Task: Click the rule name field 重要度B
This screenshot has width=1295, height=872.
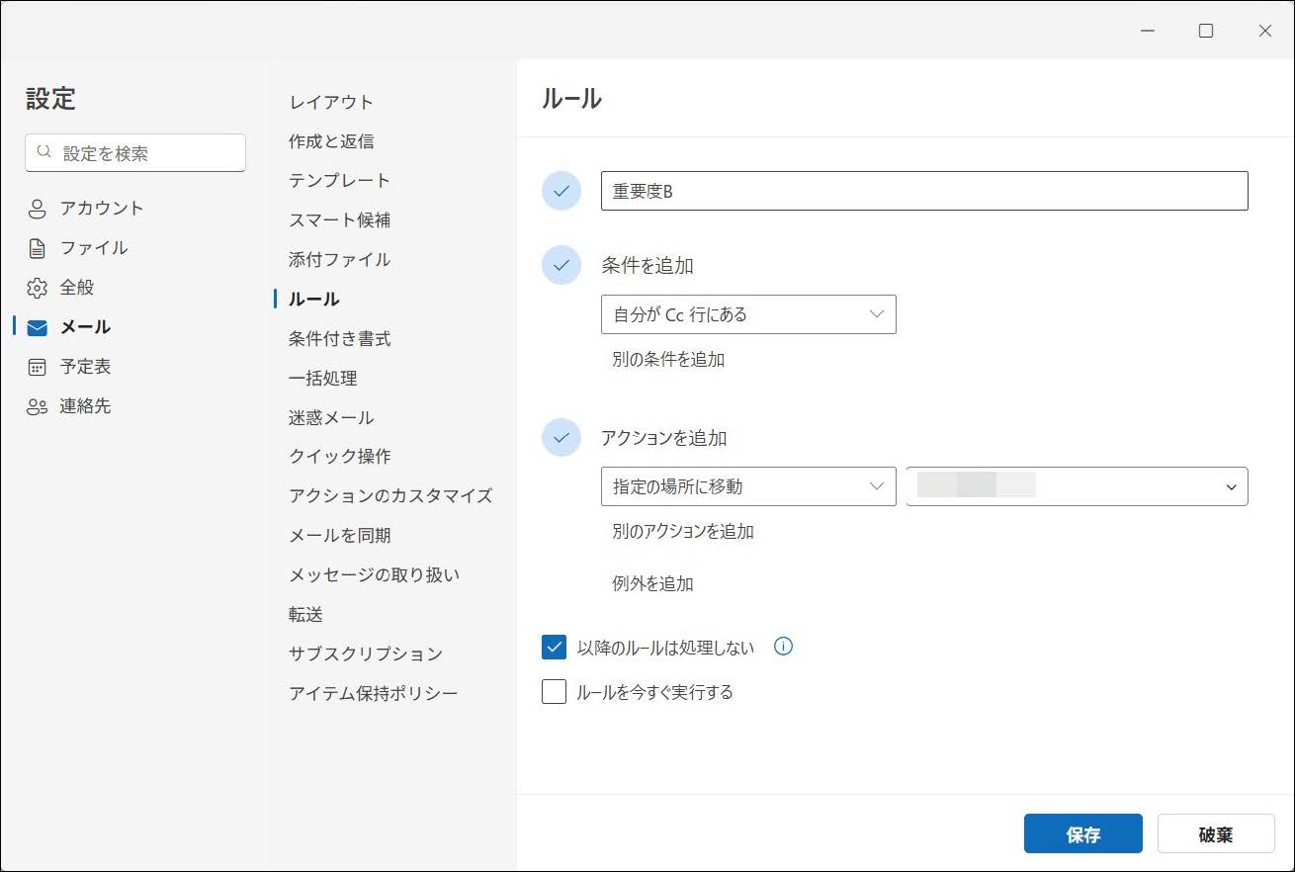Action: [923, 191]
